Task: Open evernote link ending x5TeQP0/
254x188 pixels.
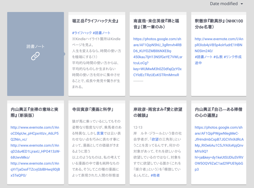Action: coord(35,169)
